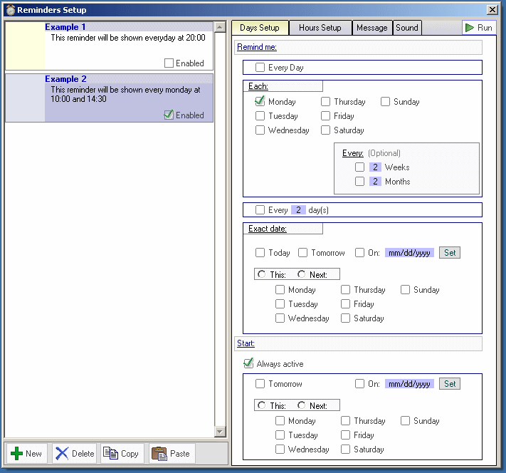Check Today under Exact date
The width and height of the screenshot is (506, 473).
coord(260,252)
